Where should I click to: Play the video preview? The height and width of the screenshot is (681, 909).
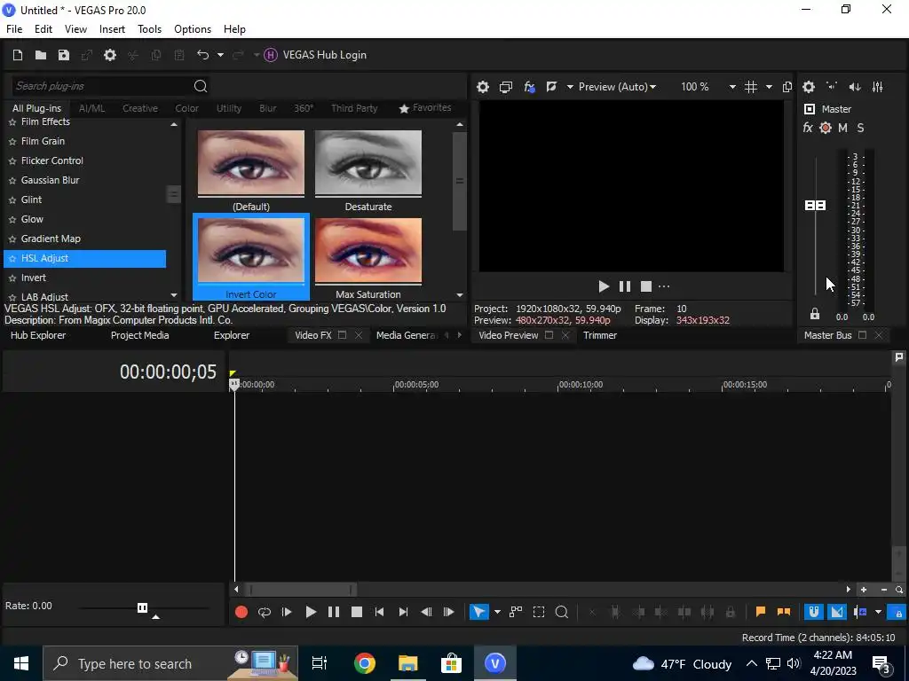click(604, 286)
